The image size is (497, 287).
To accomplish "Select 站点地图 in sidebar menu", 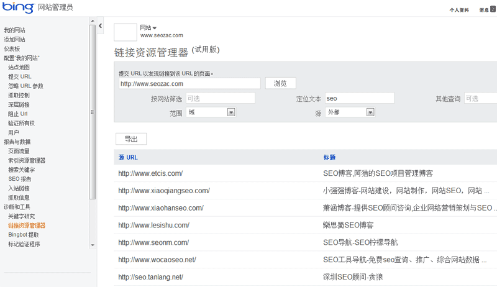I will pyautogui.click(x=19, y=67).
